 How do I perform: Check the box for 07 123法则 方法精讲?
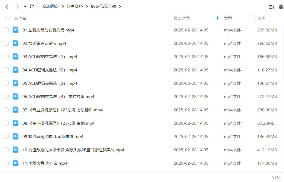click(x=6, y=110)
